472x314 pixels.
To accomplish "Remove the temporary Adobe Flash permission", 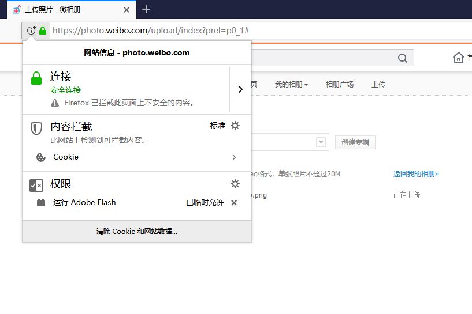I will coord(234,203).
